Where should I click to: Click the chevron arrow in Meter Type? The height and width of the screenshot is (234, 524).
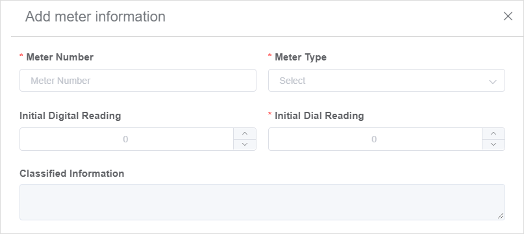coord(492,81)
